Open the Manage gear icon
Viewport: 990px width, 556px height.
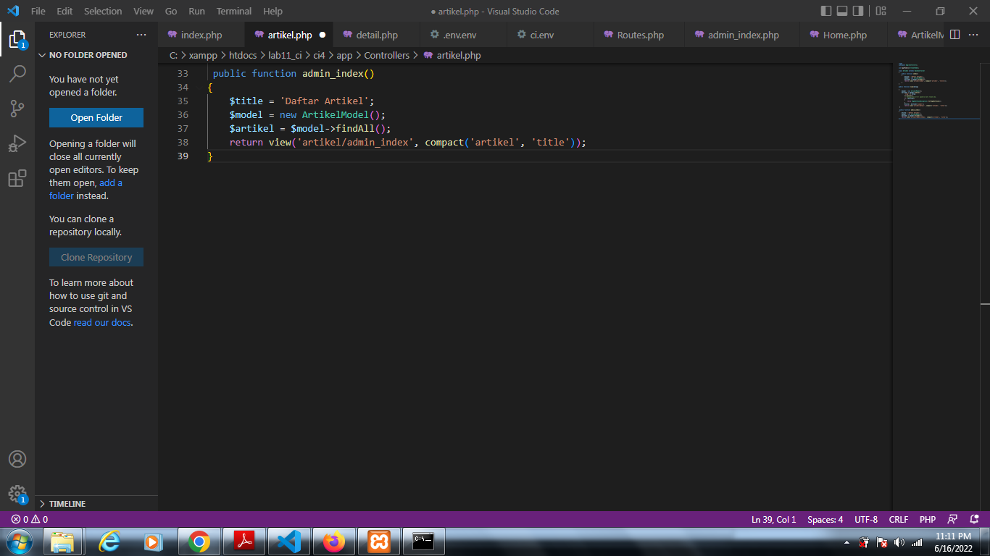click(17, 493)
